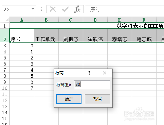
Task: Click cell containing 工作单元
Action: coord(46,35)
